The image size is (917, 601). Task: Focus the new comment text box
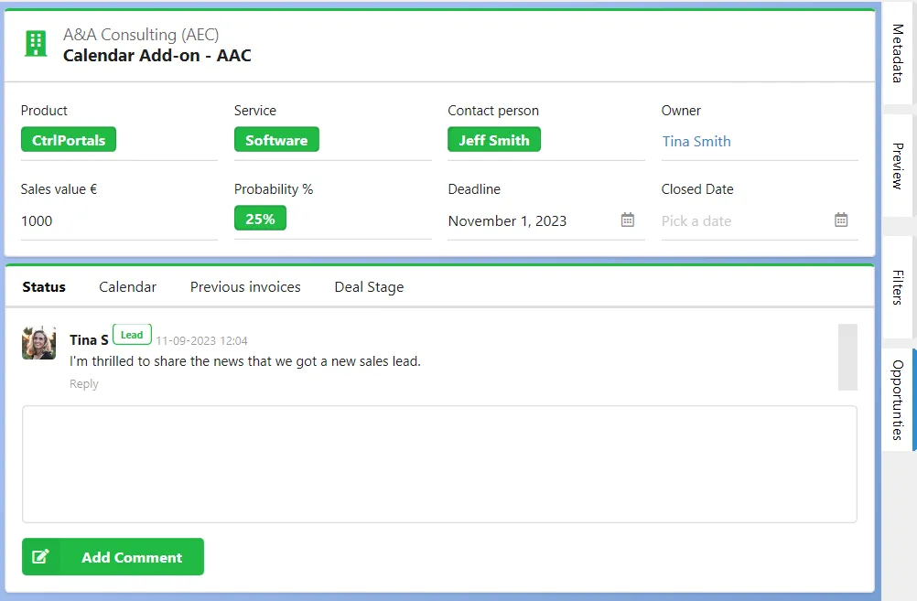[440, 464]
